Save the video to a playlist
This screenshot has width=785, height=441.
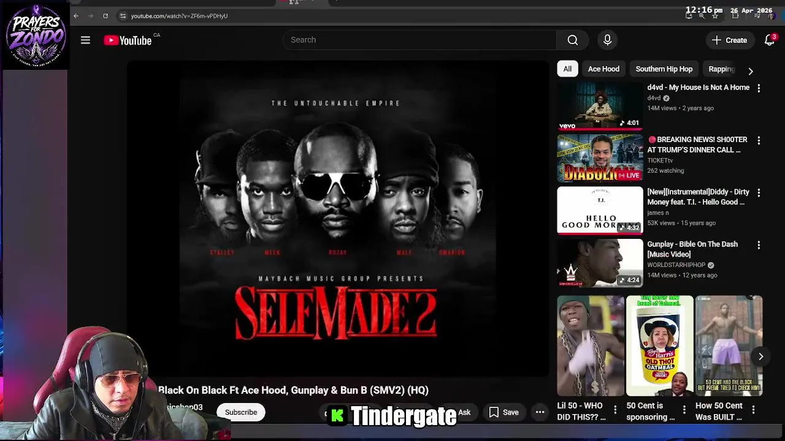504,412
